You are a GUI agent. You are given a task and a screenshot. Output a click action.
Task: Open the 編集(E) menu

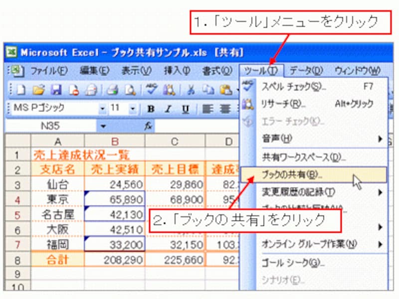click(x=95, y=71)
